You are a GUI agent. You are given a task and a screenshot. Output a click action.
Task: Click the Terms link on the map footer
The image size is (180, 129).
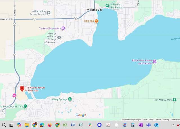pos(158,119)
